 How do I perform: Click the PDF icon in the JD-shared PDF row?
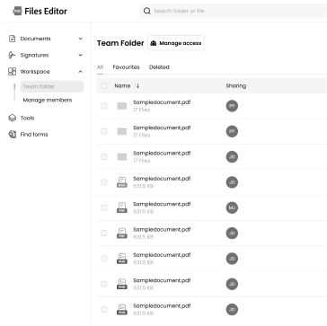[x=122, y=233]
